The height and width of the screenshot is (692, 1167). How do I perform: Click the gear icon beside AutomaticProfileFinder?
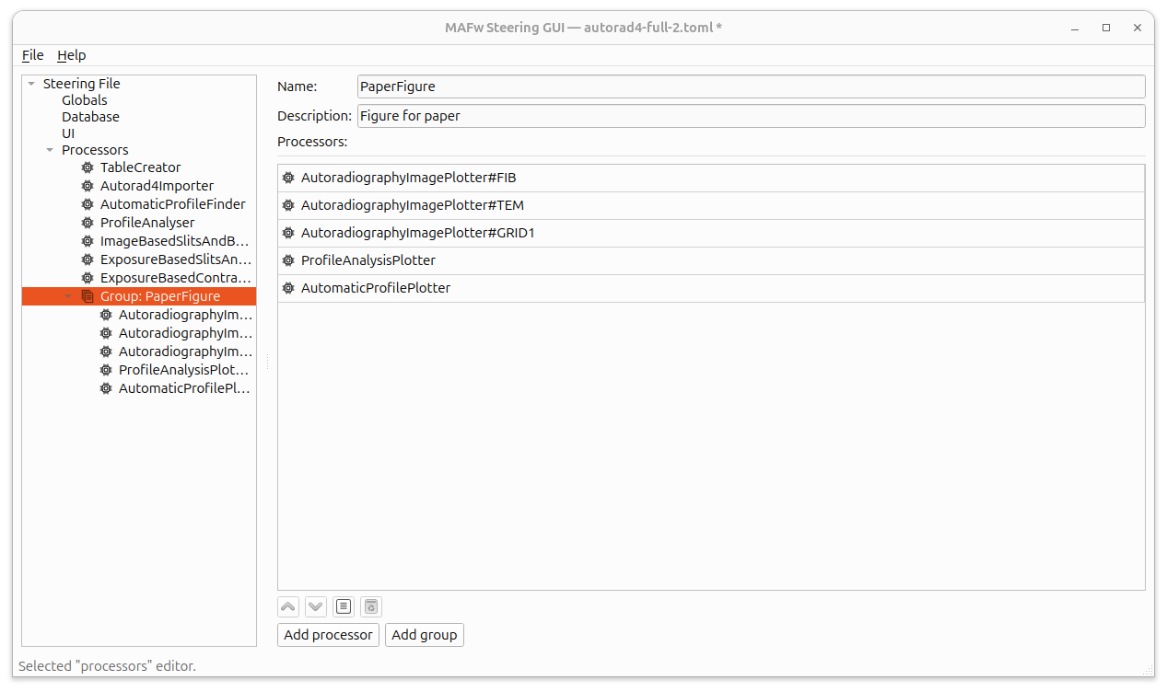tap(87, 204)
